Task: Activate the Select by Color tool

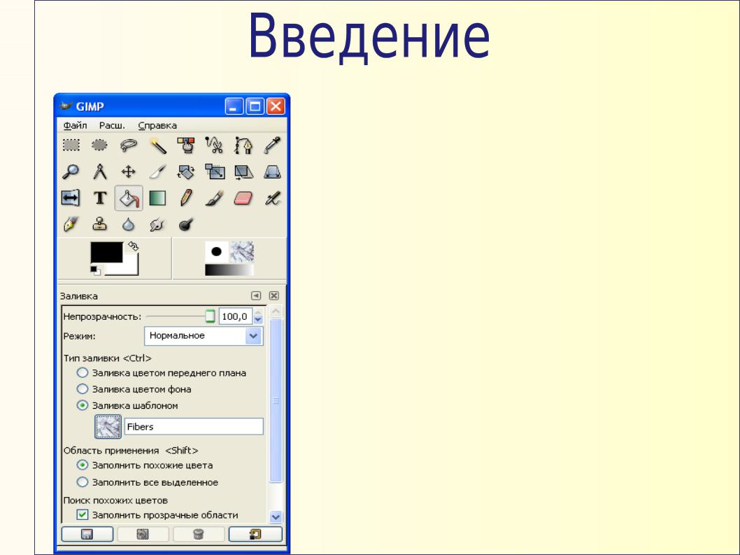Action: pyautogui.click(x=186, y=145)
